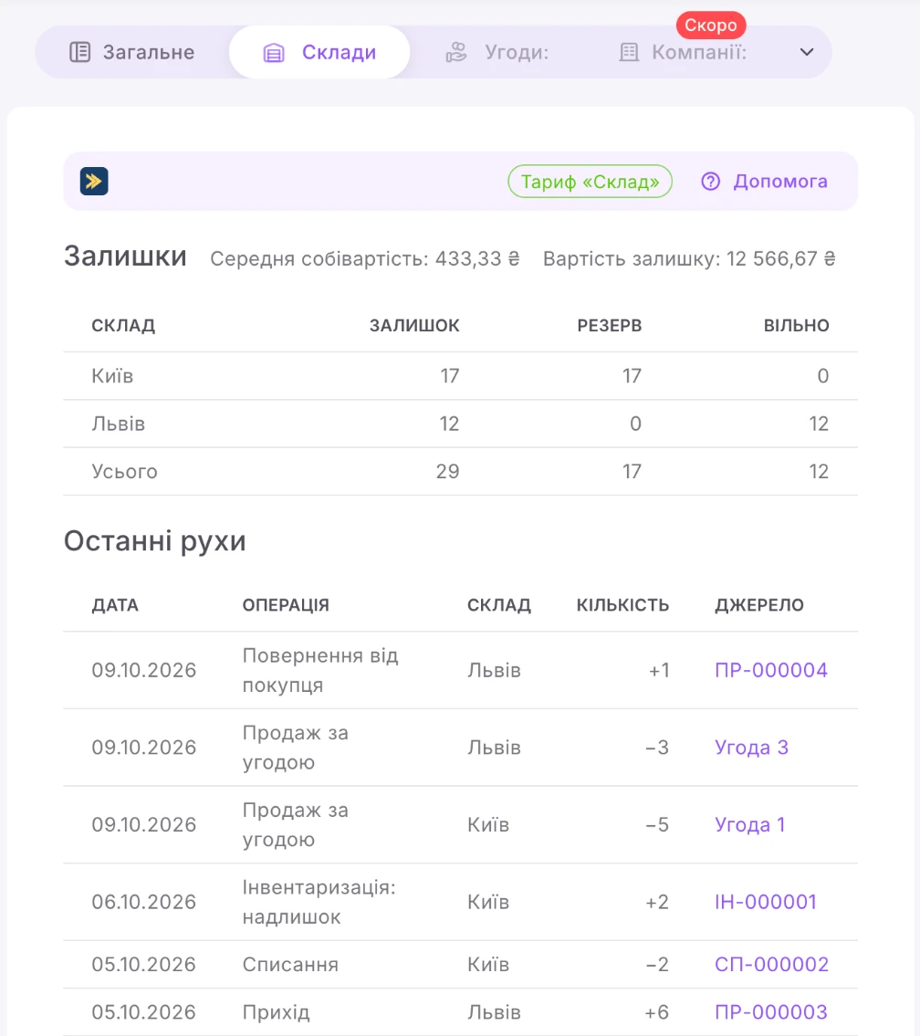Click the ЗАЛИШОК column header

coord(414,325)
